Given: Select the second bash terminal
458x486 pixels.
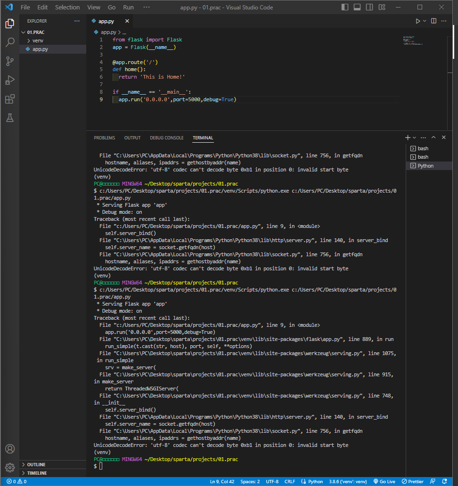Looking at the screenshot, I should pyautogui.click(x=429, y=157).
